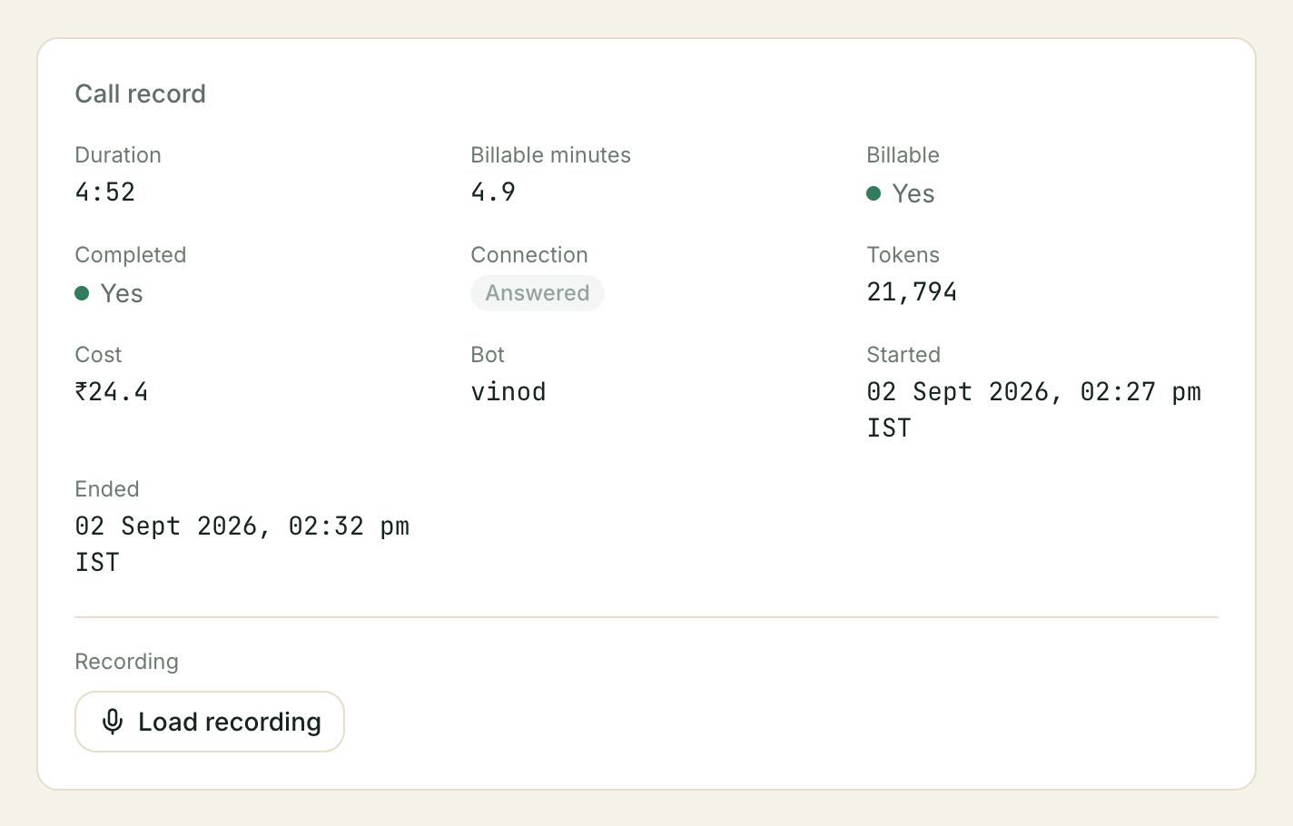Click the Connection label
Viewport: 1293px width, 826px height.
point(529,255)
